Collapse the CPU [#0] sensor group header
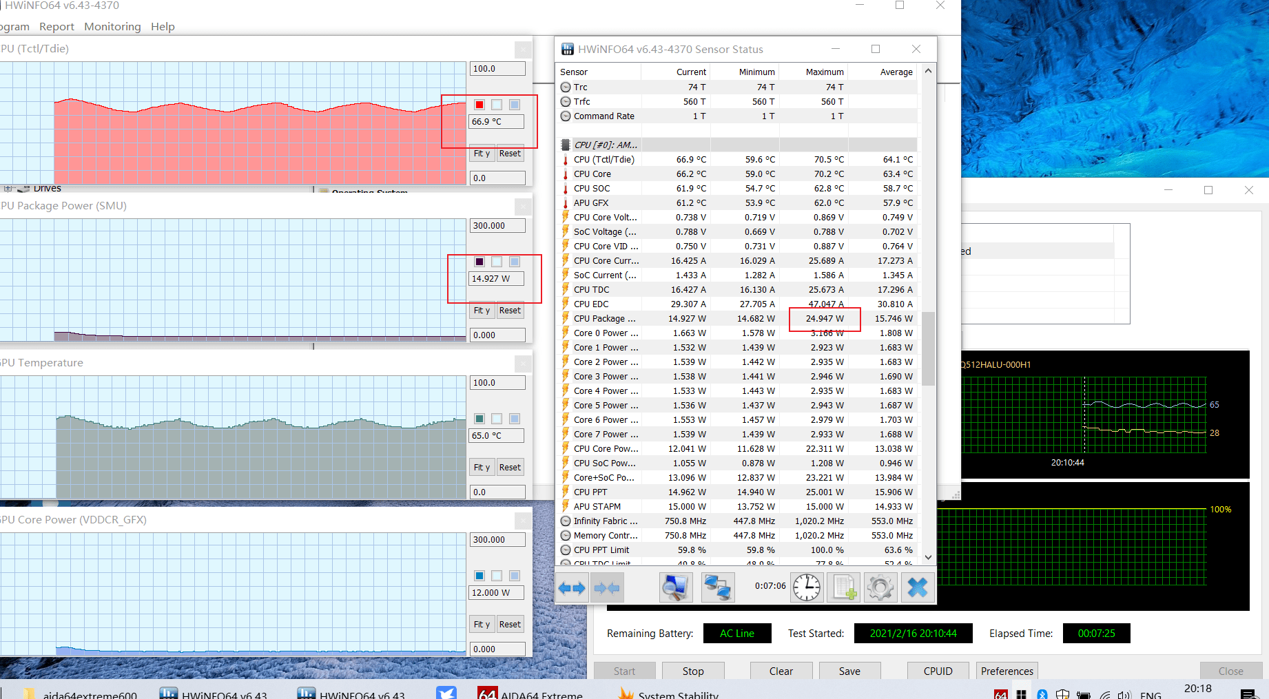The image size is (1269, 699). (x=737, y=145)
